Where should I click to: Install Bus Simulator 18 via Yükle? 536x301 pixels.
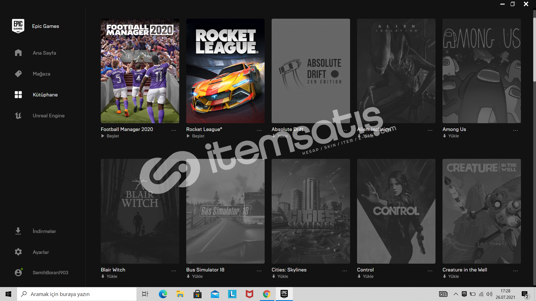(195, 276)
